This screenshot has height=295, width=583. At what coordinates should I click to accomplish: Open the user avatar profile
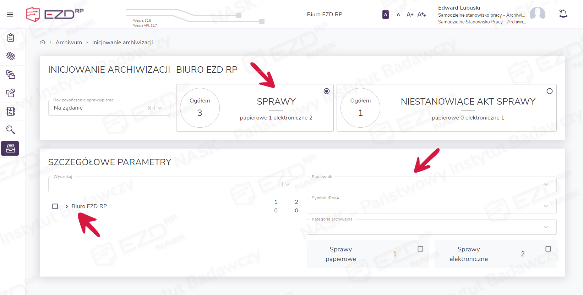click(537, 14)
